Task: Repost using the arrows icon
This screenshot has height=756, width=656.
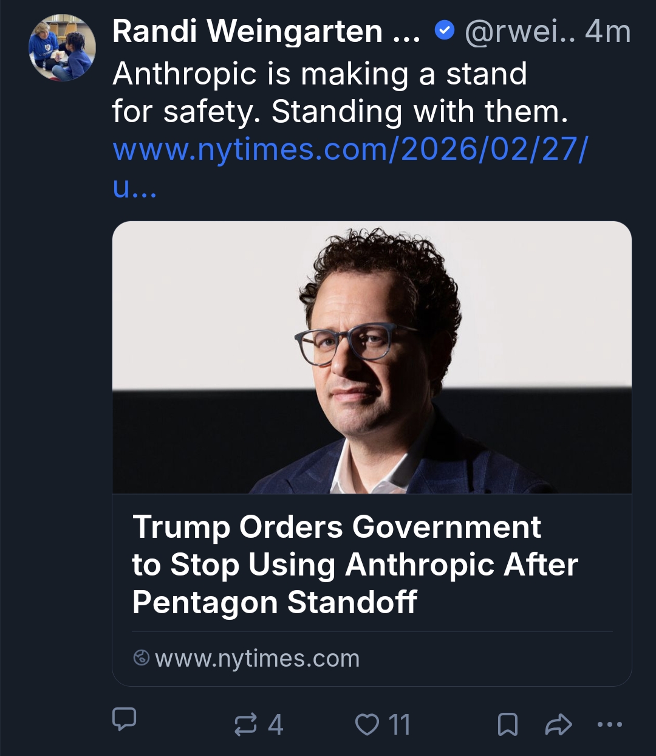Action: (x=245, y=724)
